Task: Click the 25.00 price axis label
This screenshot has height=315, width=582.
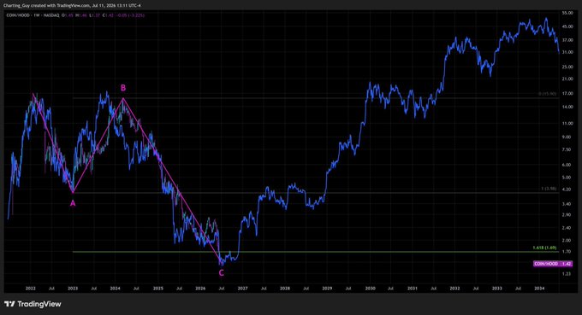Action: (567, 67)
